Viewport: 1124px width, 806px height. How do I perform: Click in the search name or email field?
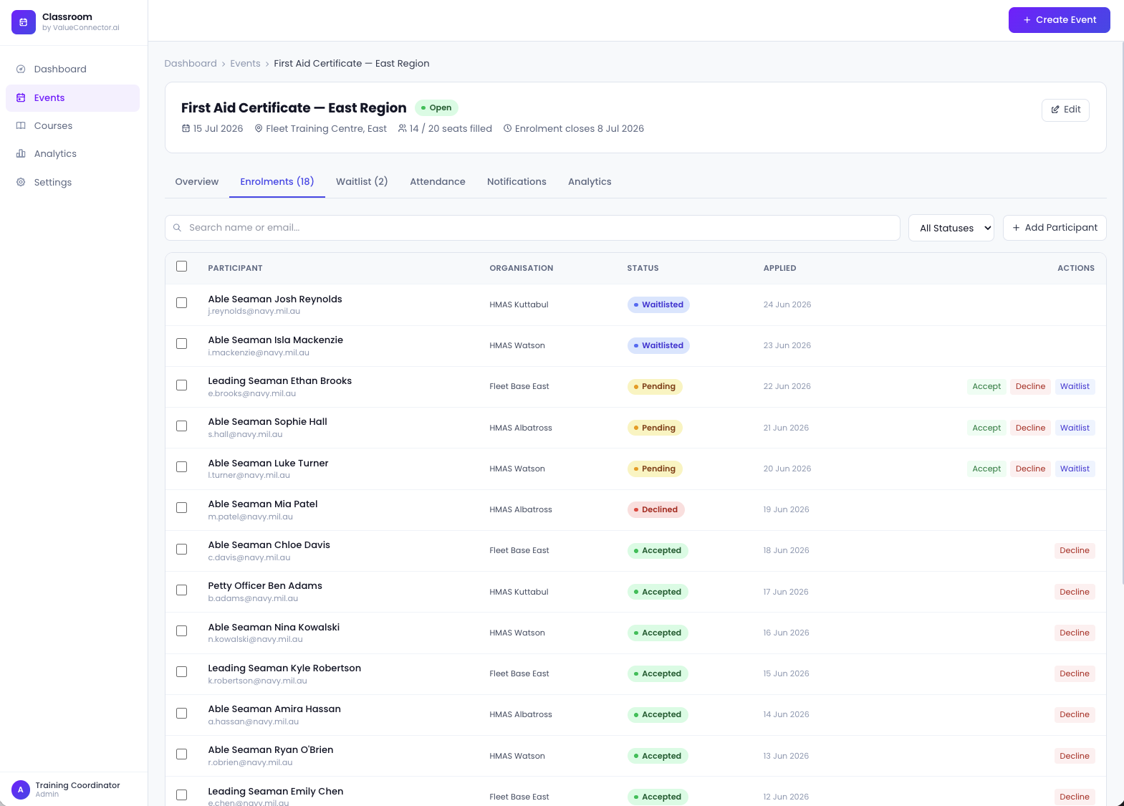(532, 228)
